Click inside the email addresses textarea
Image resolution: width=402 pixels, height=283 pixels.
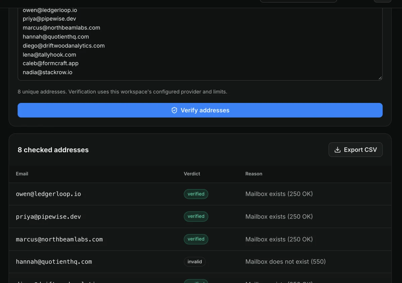point(200,43)
